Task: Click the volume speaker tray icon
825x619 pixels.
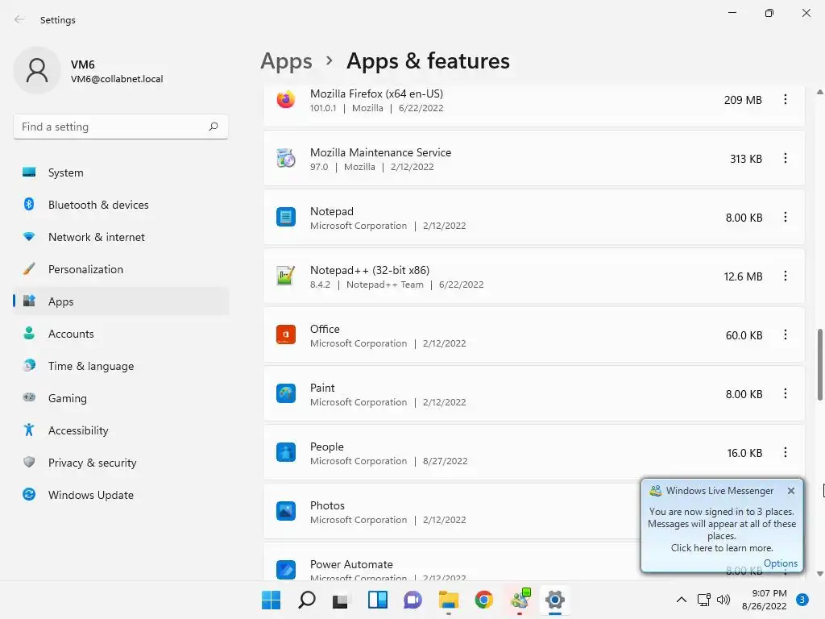Action: point(723,600)
